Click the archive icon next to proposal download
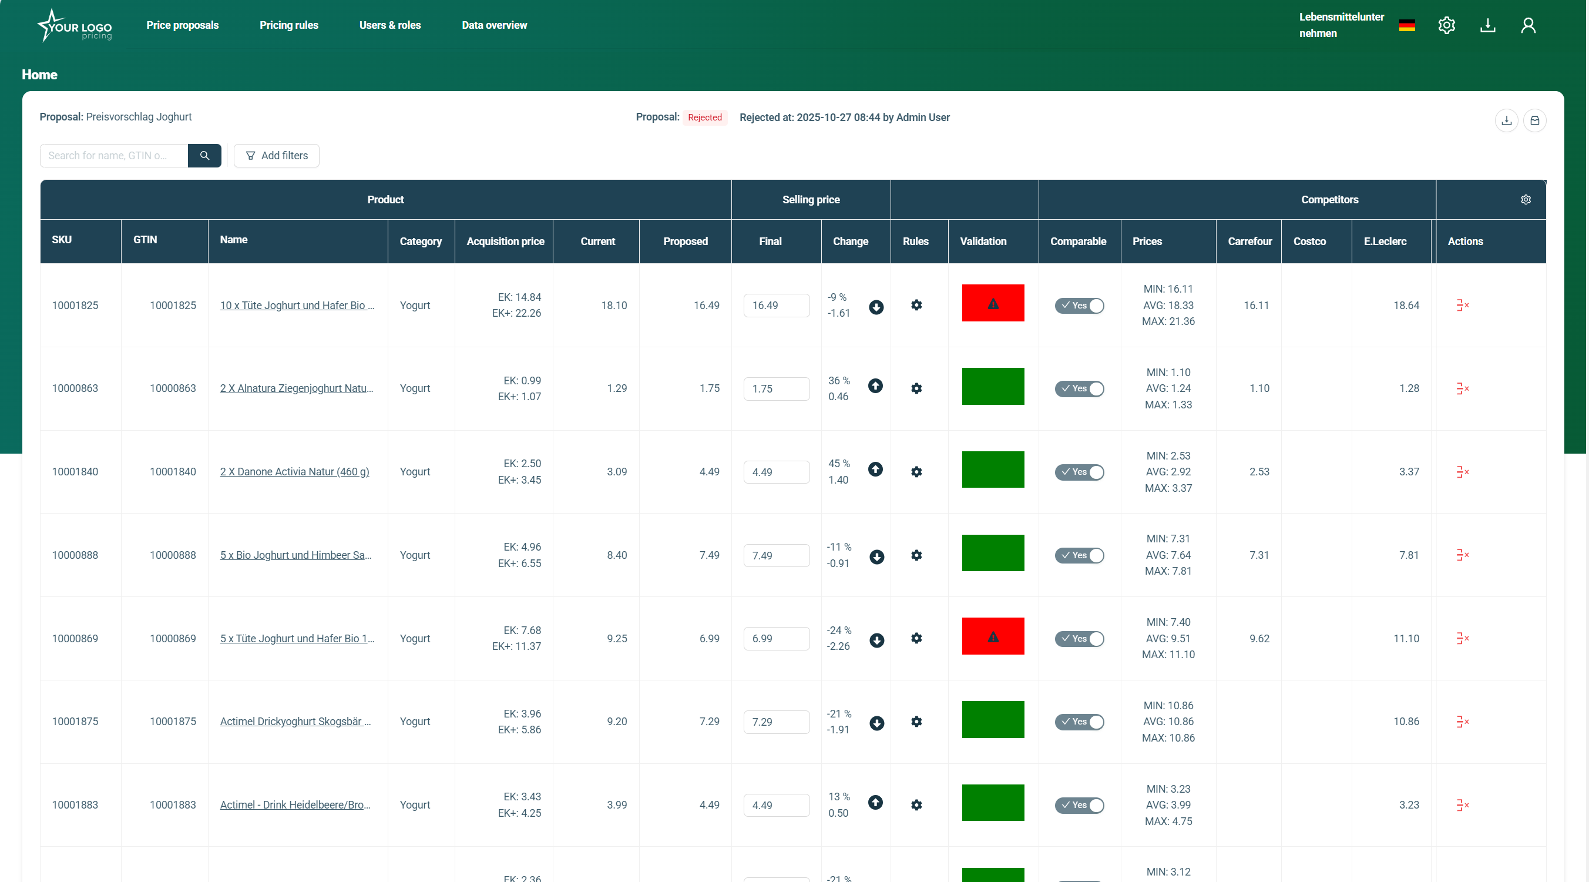Image resolution: width=1589 pixels, height=882 pixels. (x=1535, y=120)
